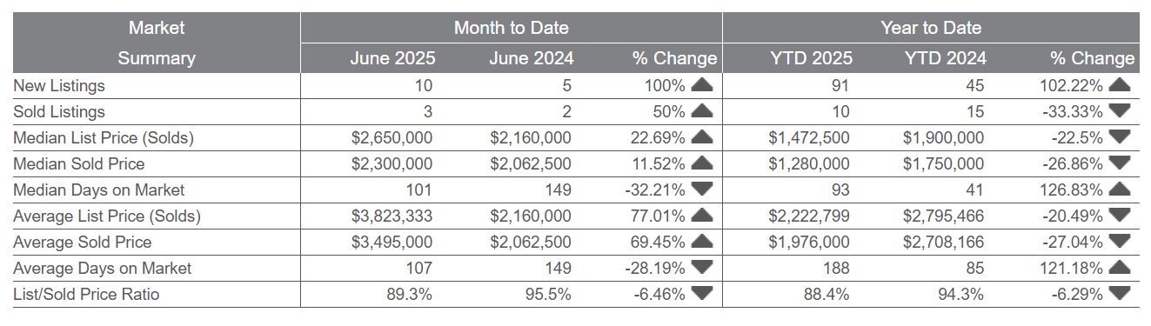The height and width of the screenshot is (326, 1151).
Task: Click the up arrow next to 102.22%
Action: [1121, 85]
